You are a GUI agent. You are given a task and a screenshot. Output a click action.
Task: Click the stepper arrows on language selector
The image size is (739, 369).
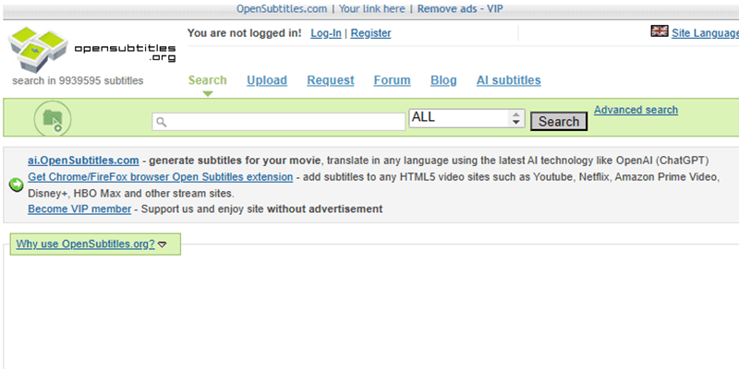tap(516, 119)
